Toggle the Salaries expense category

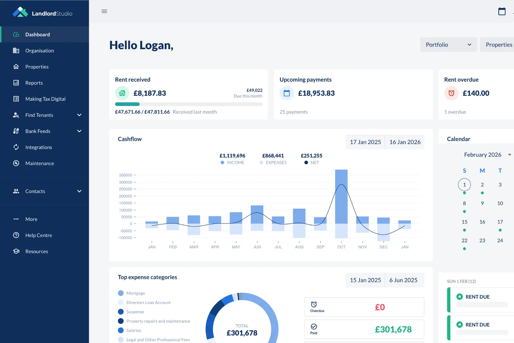click(x=130, y=330)
